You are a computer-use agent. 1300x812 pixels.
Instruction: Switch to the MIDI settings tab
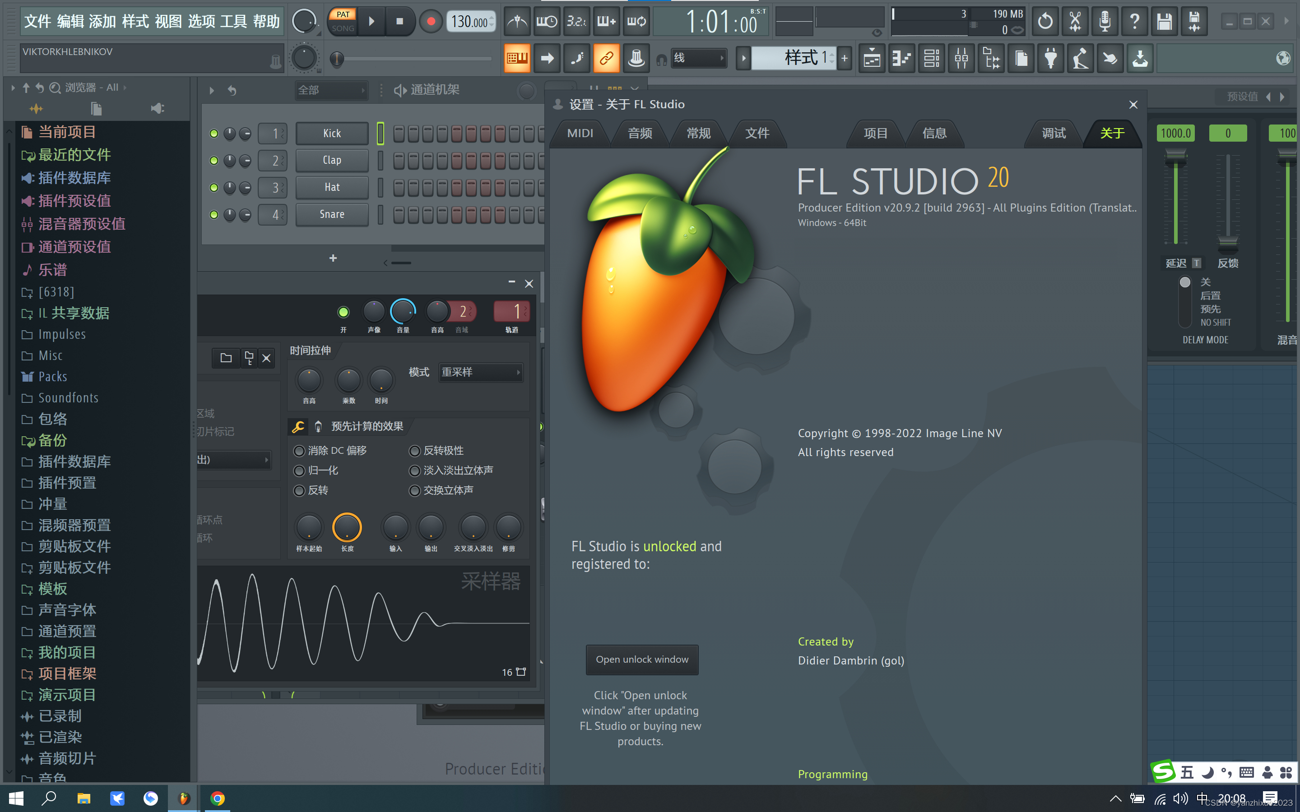pos(580,133)
